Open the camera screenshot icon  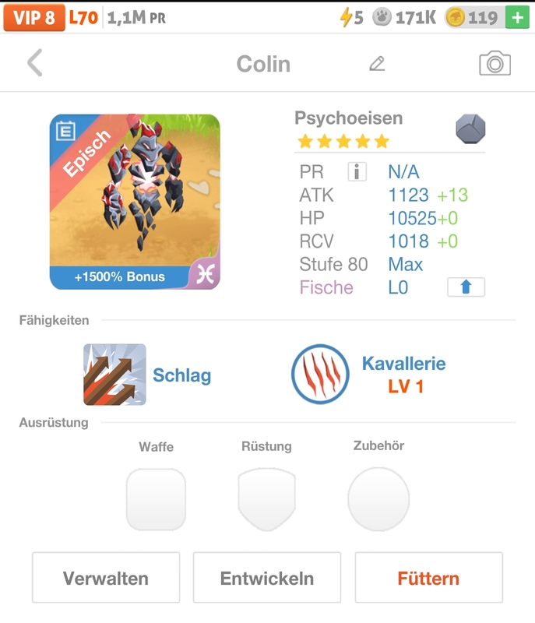495,63
